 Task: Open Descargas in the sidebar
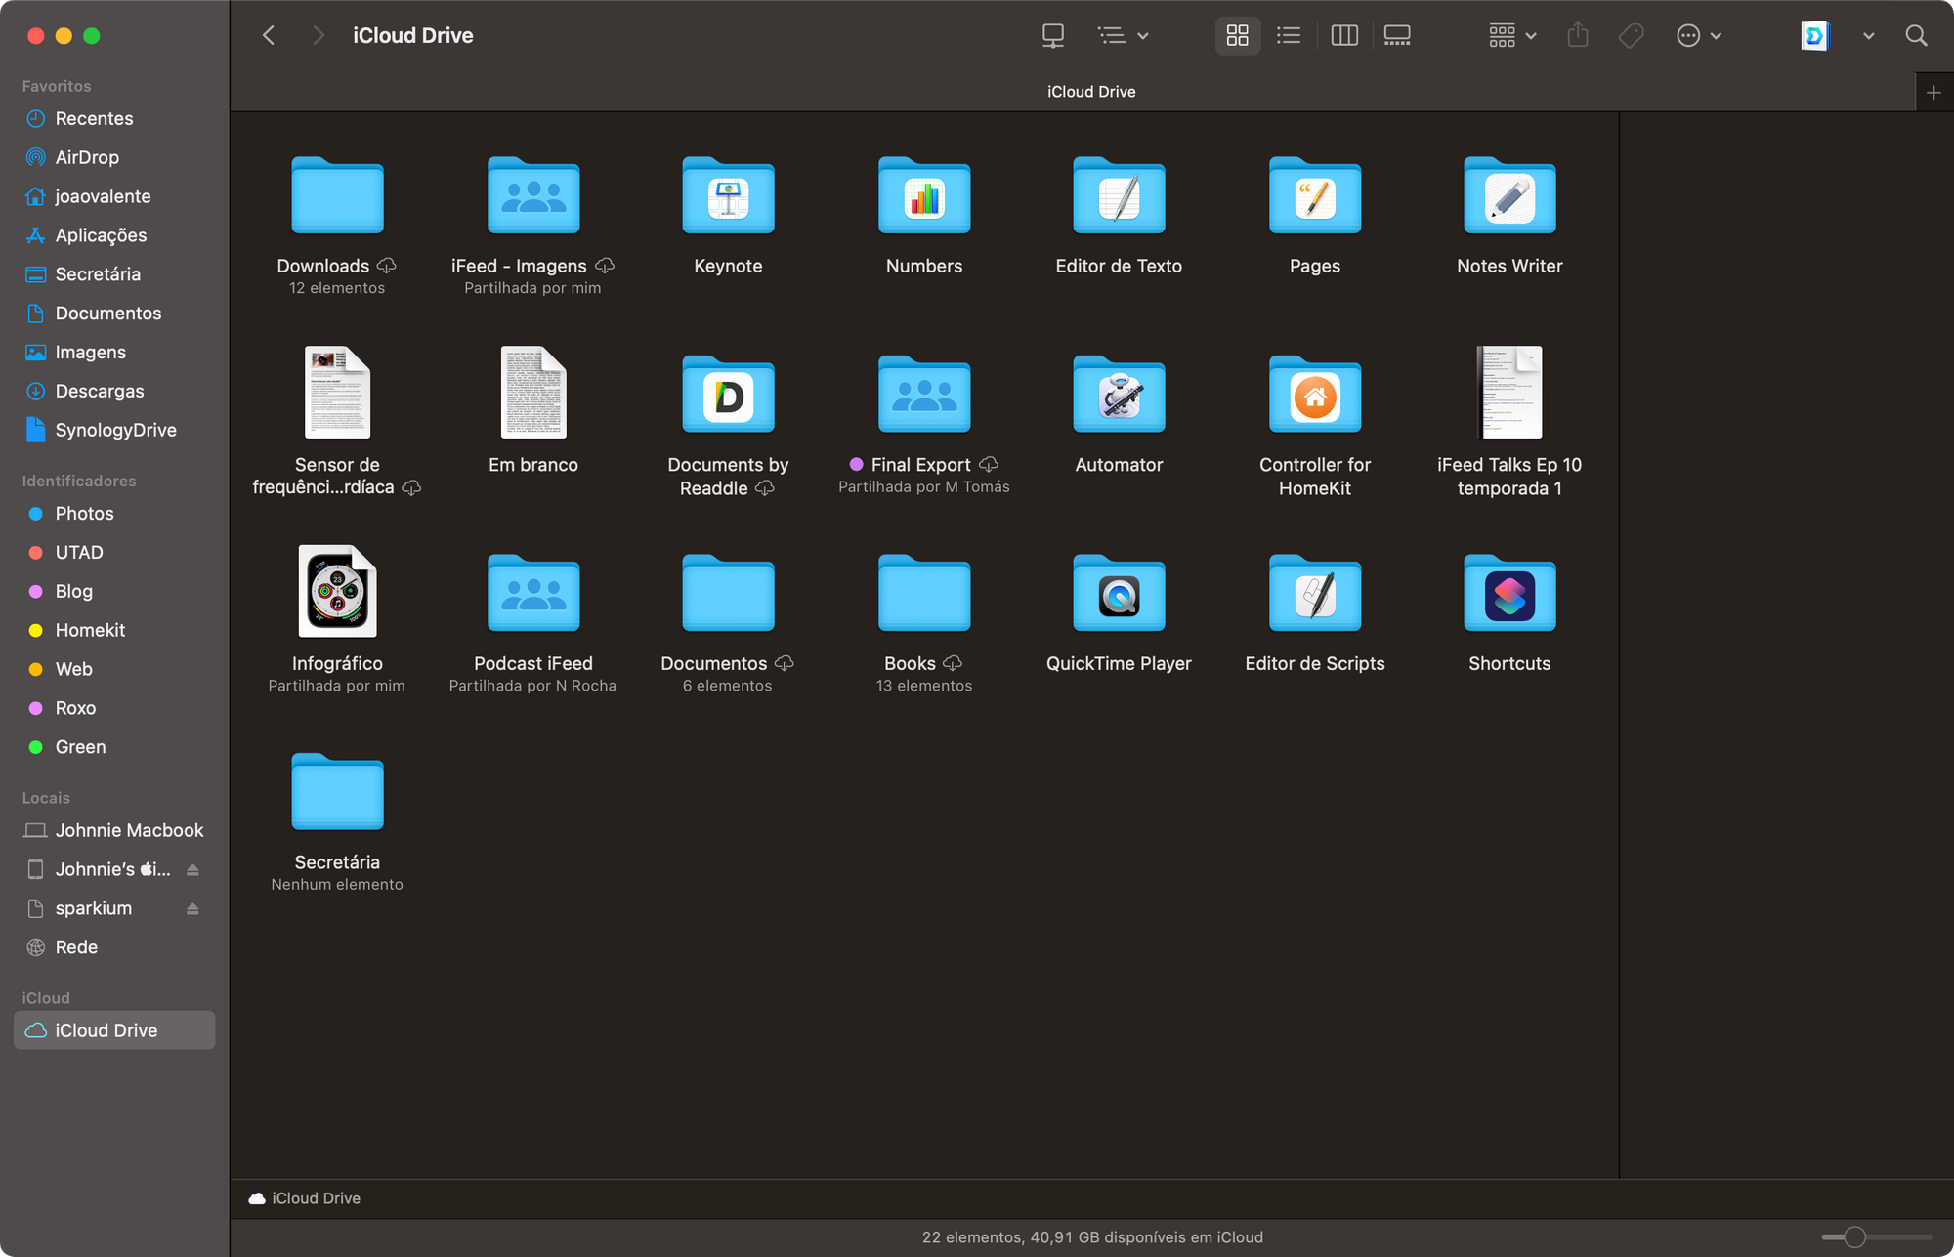tap(114, 392)
